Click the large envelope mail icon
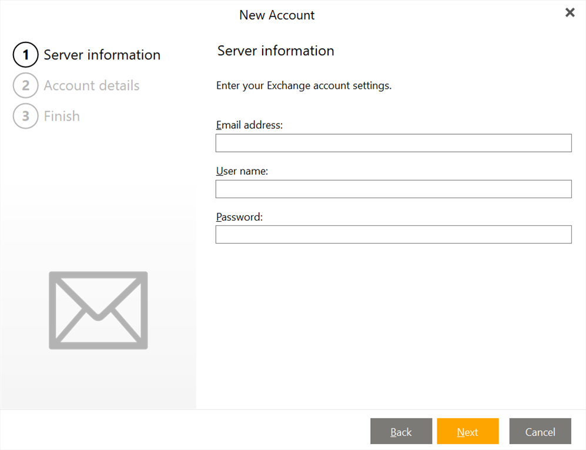Screen dimensions: 586x450 tap(98, 310)
